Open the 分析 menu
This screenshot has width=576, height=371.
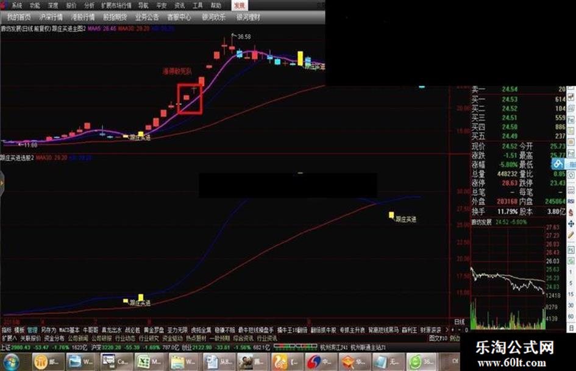click(89, 5)
